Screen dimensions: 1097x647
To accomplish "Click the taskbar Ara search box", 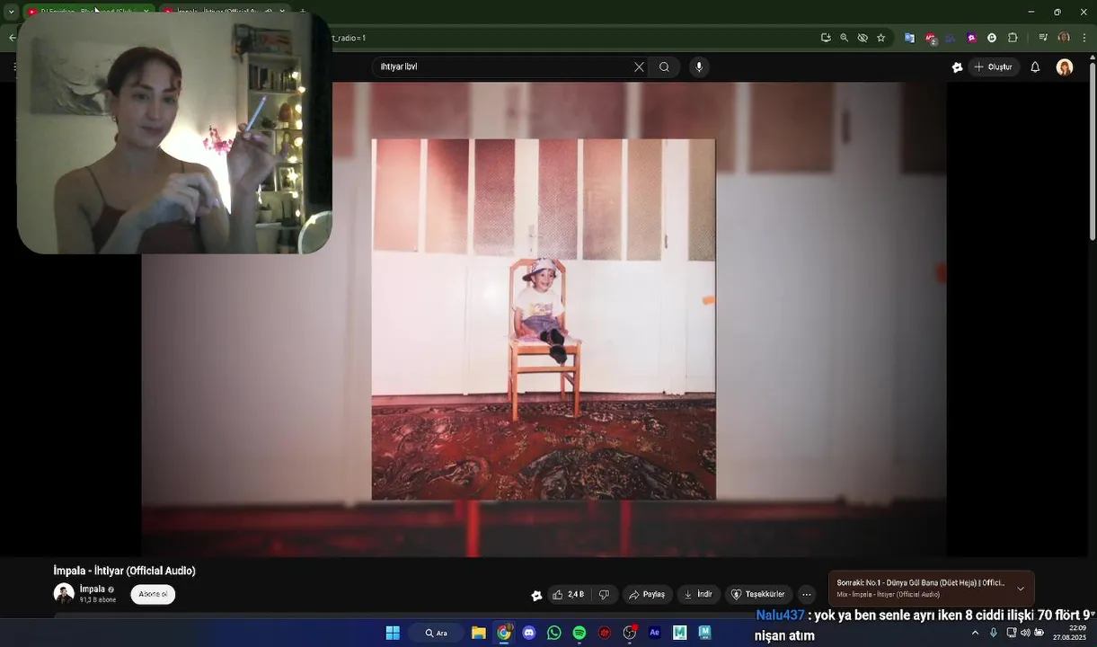I will pos(437,633).
